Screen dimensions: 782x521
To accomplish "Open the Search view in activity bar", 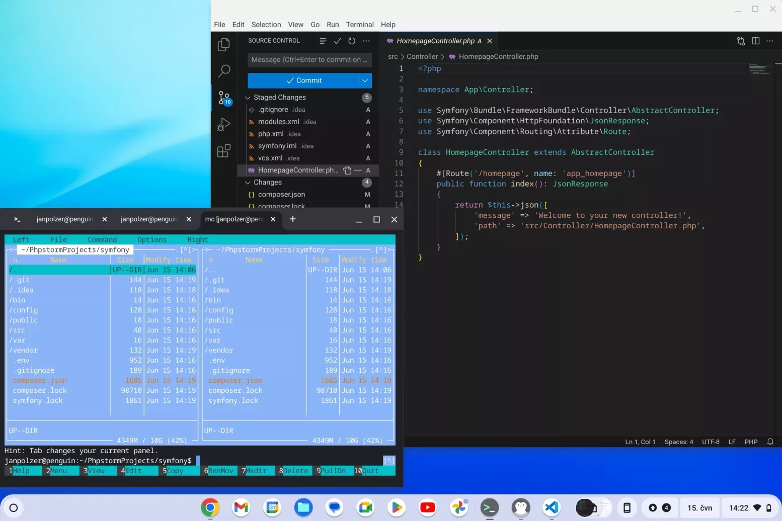I will 224,71.
